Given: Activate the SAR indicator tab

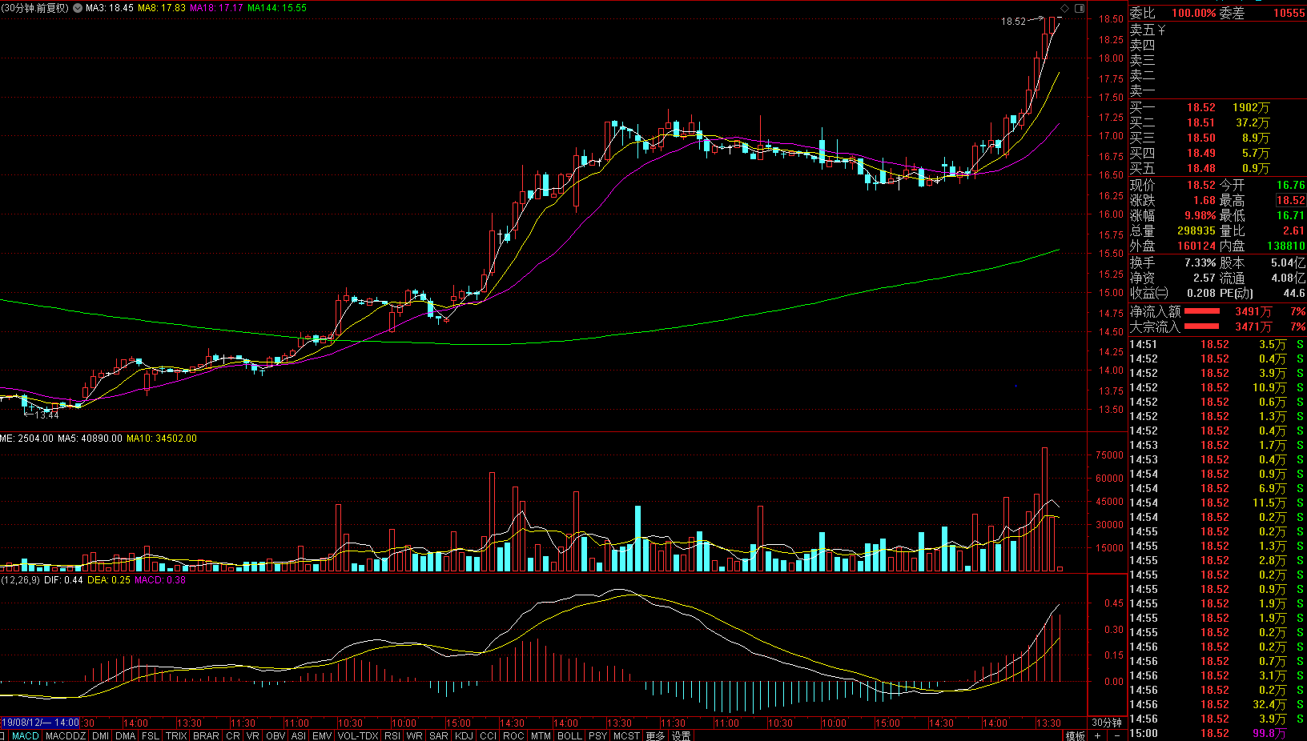Looking at the screenshot, I should [439, 735].
